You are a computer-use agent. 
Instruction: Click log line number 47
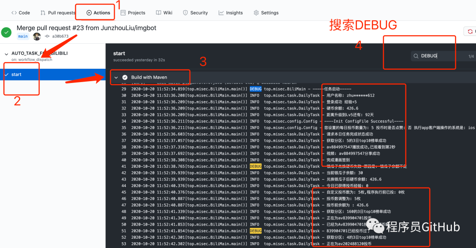pos(123,205)
